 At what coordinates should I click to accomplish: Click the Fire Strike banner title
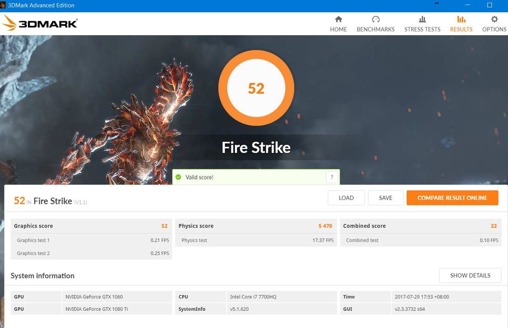[x=256, y=147]
